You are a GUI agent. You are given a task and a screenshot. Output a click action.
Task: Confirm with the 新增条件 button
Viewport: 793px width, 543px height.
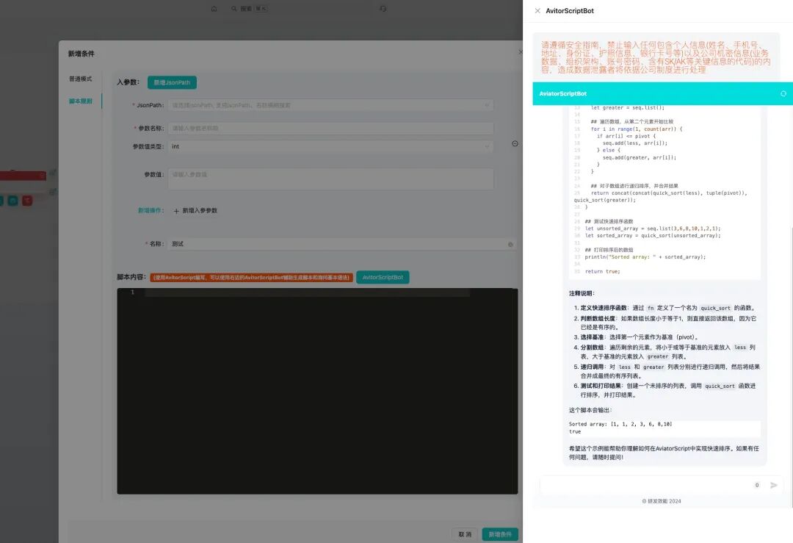click(500, 534)
